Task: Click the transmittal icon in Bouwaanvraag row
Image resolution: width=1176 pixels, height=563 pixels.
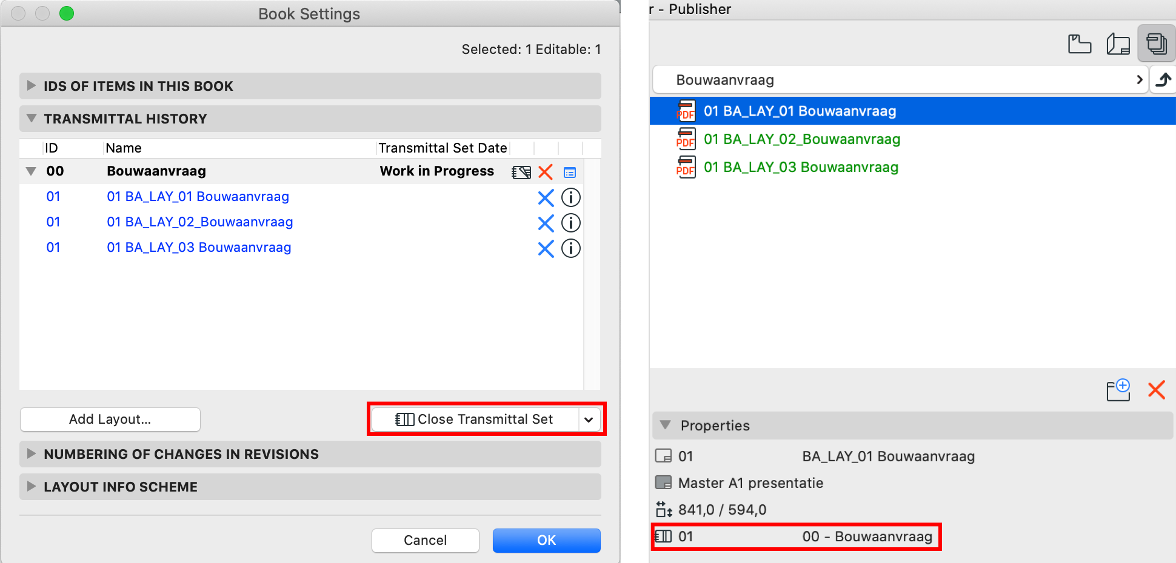Action: coord(521,173)
